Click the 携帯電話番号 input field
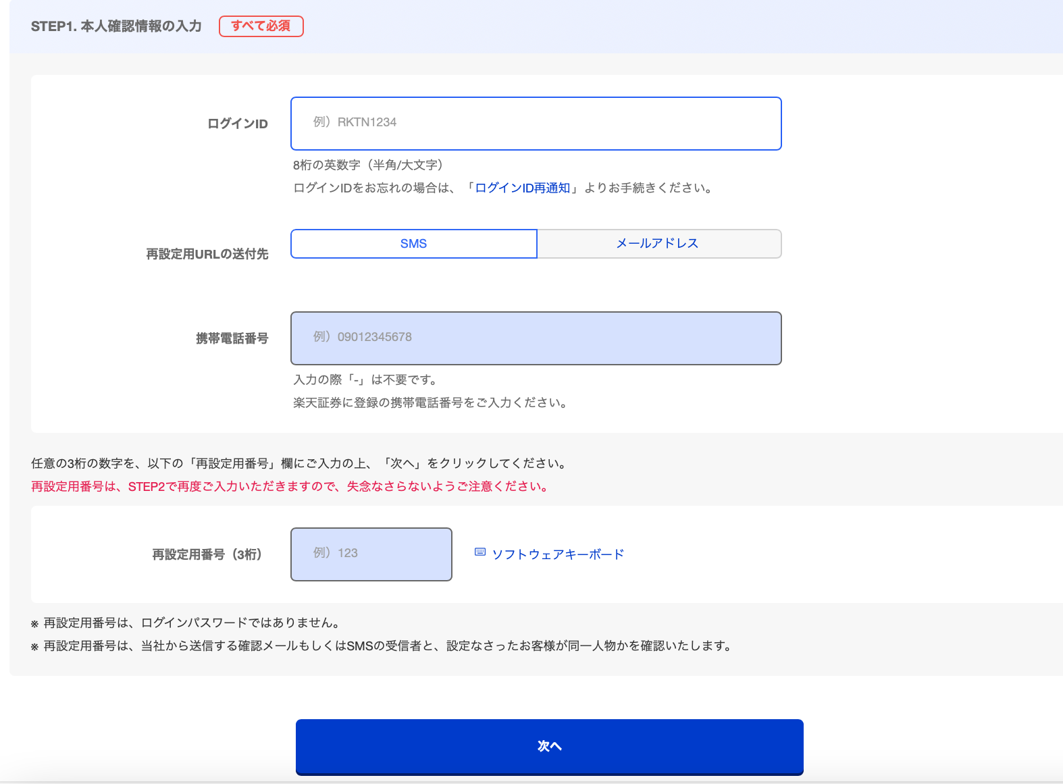 point(536,338)
